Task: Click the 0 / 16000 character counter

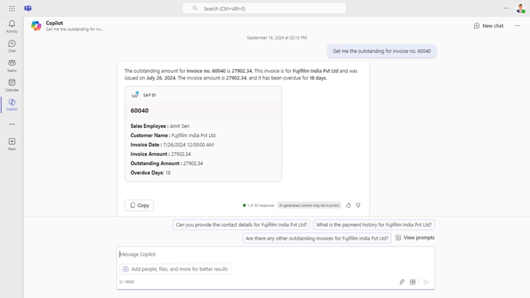Action: point(127,282)
